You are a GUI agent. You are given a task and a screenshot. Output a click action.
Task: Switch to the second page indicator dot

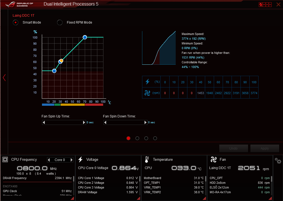[137, 138]
